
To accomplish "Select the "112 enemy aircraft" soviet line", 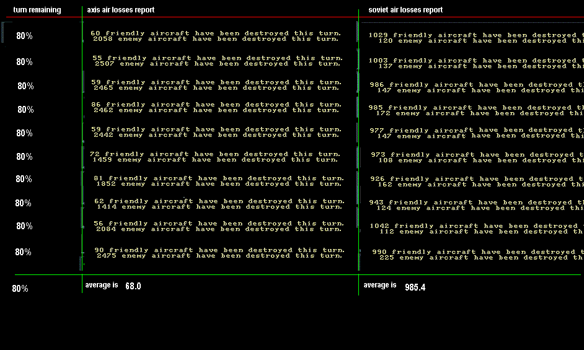I will point(482,232).
